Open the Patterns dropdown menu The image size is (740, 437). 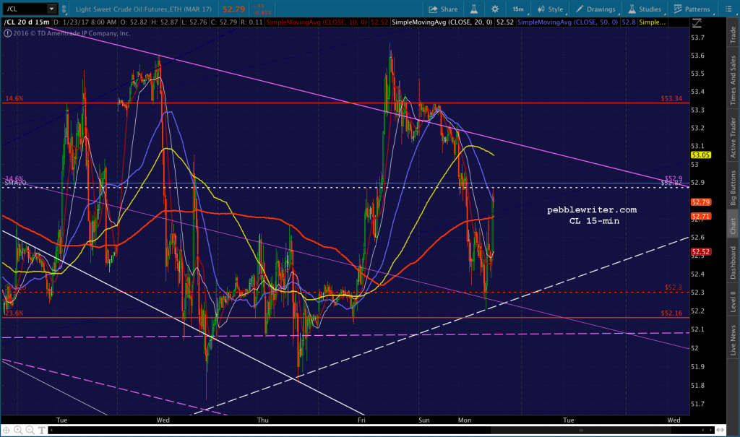tap(692, 9)
